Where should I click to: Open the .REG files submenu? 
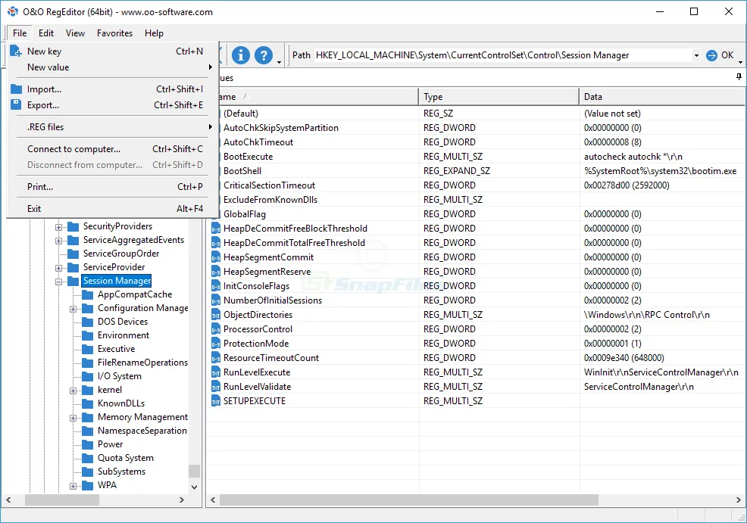(112, 127)
